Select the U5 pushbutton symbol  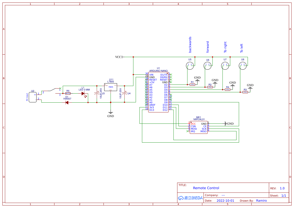(190, 66)
